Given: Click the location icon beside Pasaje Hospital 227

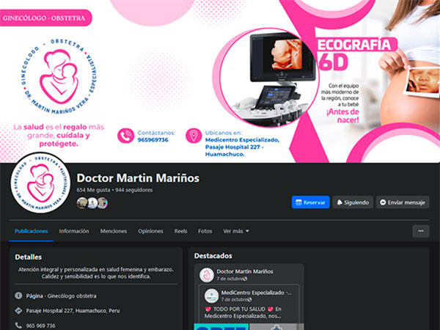Looking at the screenshot, I should 18,310.
